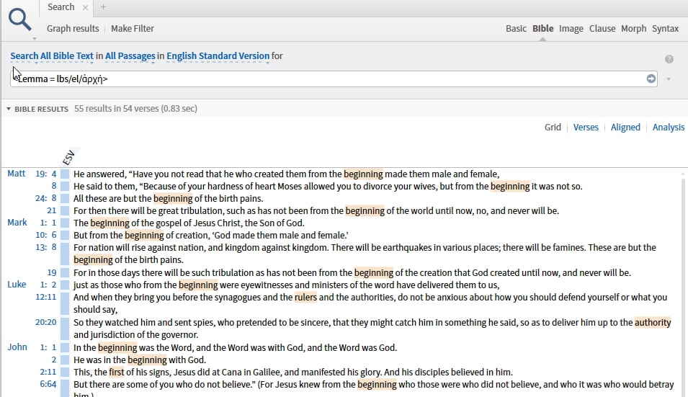Open the Search All Bible Text dropdown
The image size is (688, 397).
click(52, 56)
